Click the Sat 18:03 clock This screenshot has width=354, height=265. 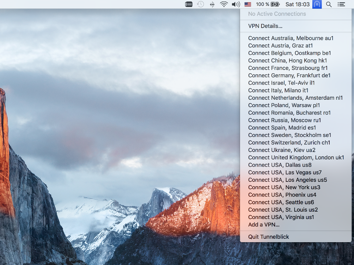point(297,4)
